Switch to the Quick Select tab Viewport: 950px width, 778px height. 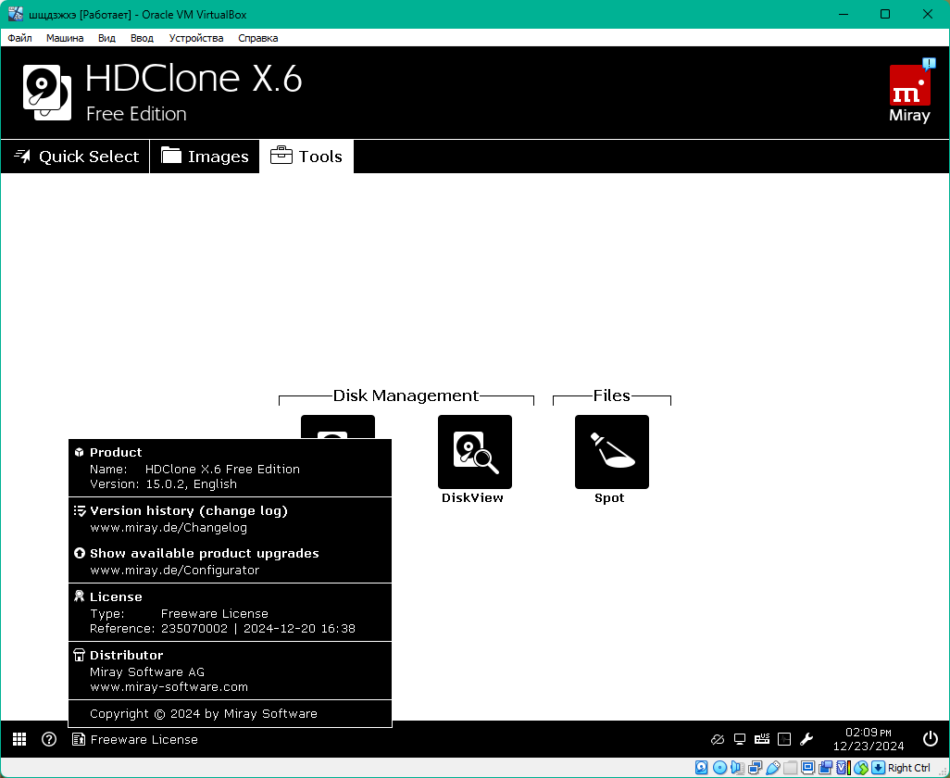pos(75,157)
